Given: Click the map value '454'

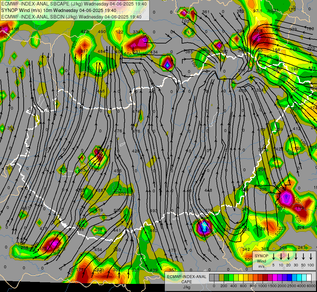Looking at the screenshot, I should (98, 249).
